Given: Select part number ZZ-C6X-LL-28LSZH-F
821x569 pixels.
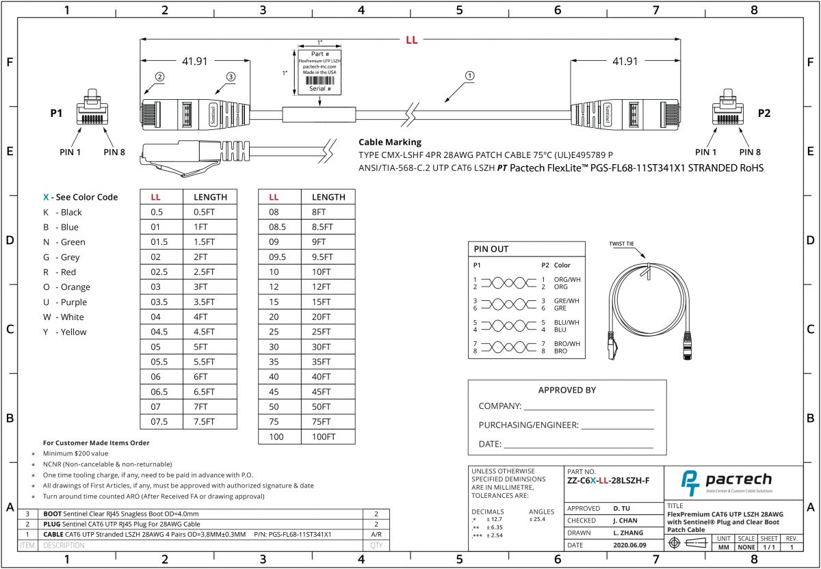Looking at the screenshot, I should pos(609,481).
